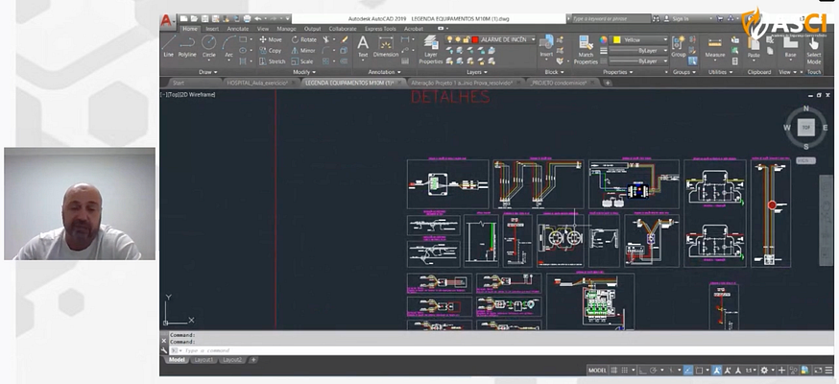
Task: Switch to _PROJETO condominios drawing tab
Action: click(x=561, y=83)
